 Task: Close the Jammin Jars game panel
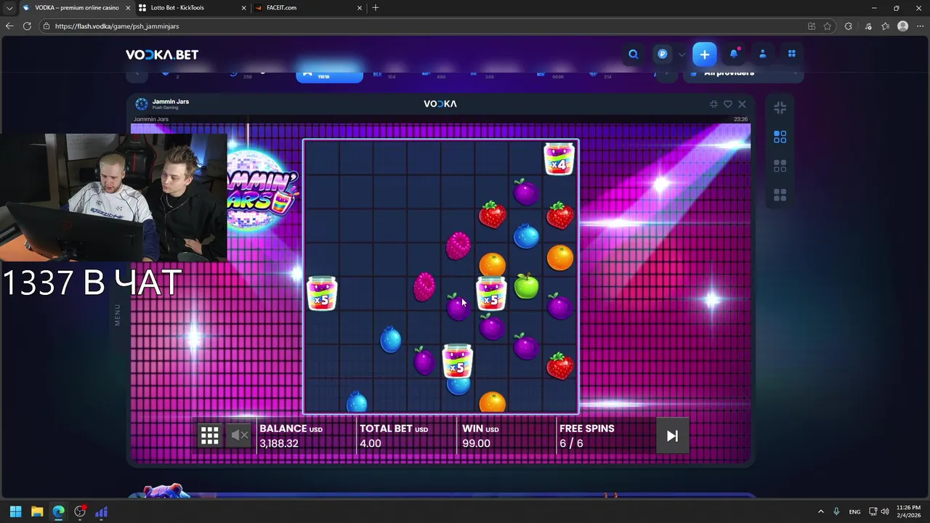742,104
